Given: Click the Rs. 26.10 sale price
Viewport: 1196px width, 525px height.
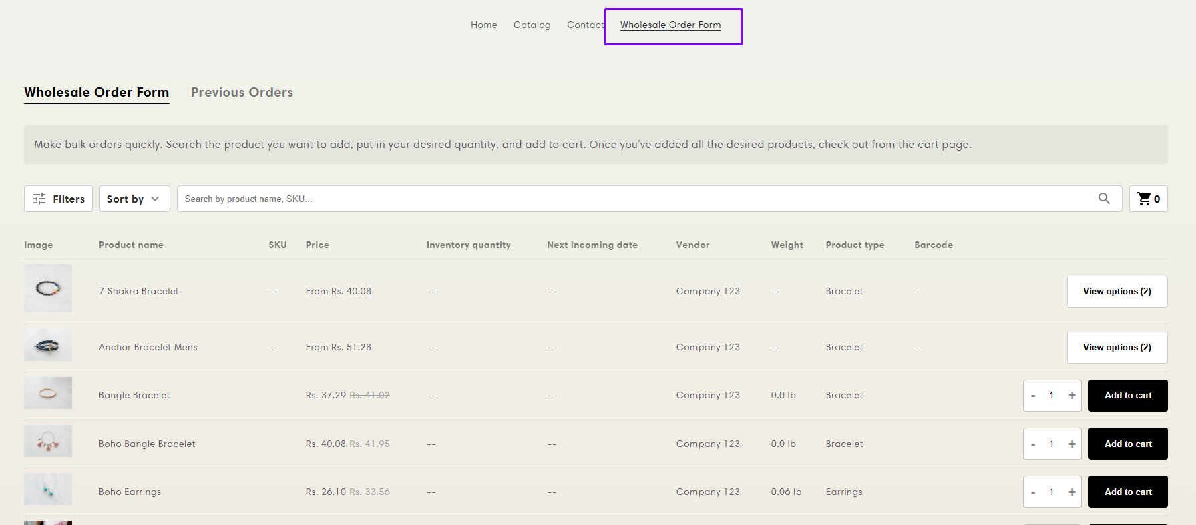Looking at the screenshot, I should (x=326, y=492).
